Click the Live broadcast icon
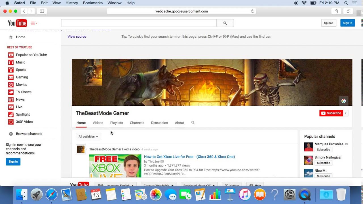363x204 pixels. 11,107
